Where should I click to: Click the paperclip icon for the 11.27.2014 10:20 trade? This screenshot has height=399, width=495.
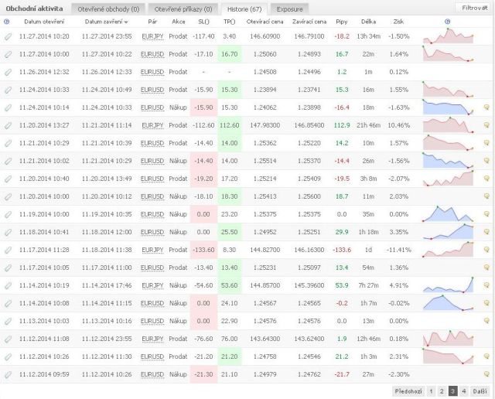pos(8,36)
